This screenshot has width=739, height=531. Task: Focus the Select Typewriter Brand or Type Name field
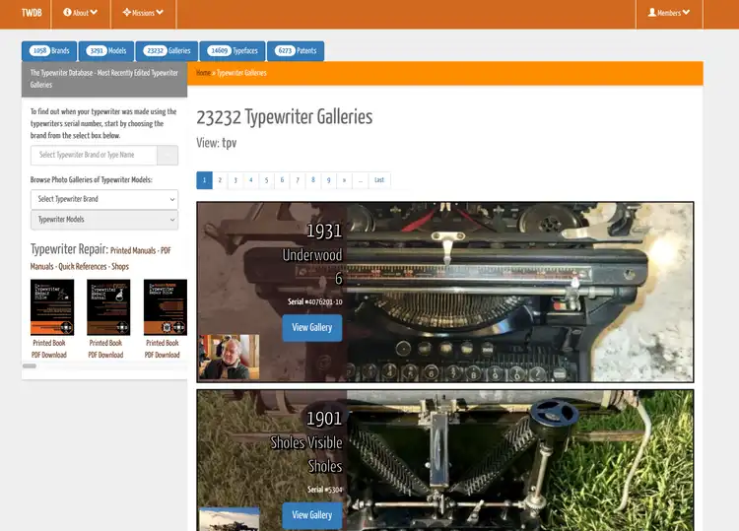coord(94,155)
